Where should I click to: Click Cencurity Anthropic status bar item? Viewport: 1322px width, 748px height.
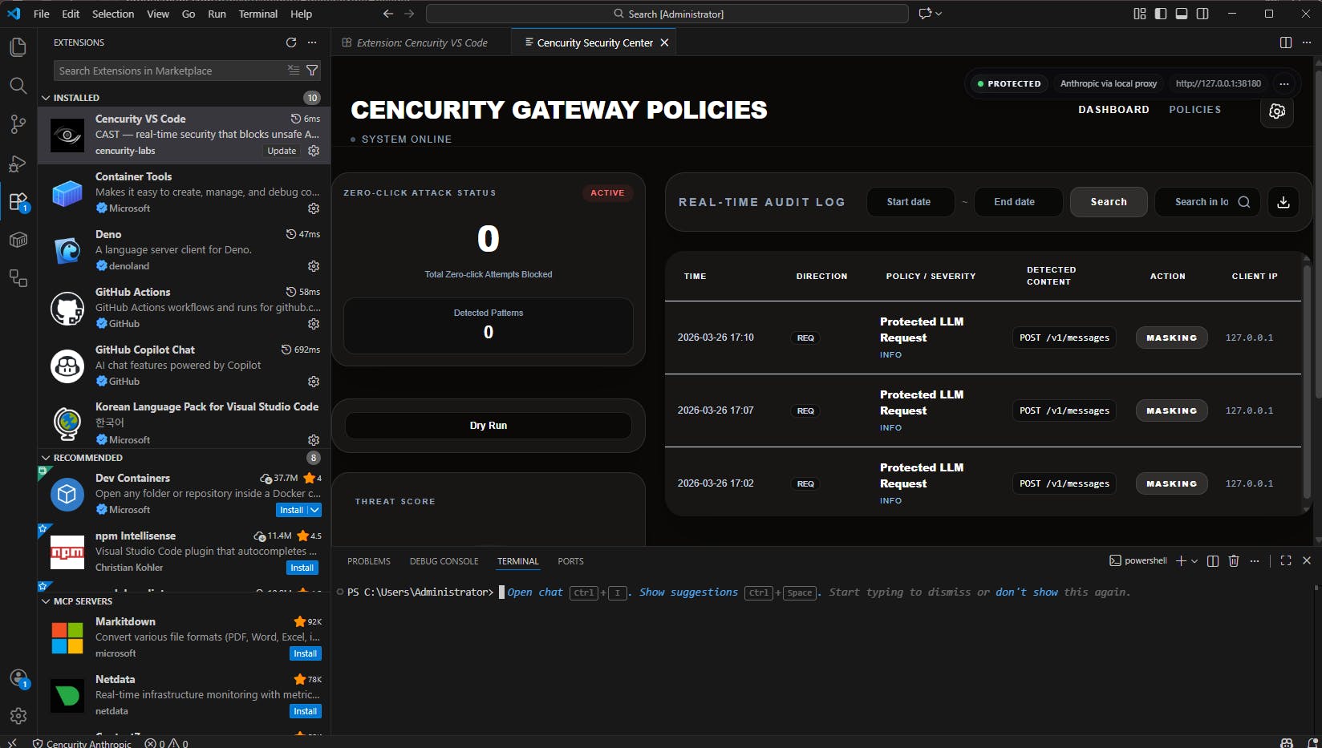coord(82,743)
